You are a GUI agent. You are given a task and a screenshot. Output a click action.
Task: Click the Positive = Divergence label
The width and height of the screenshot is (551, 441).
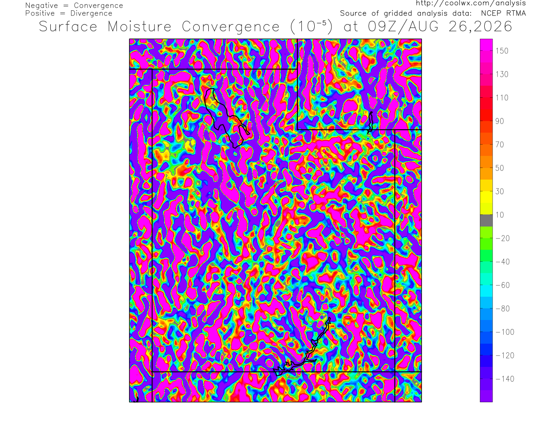click(x=69, y=13)
